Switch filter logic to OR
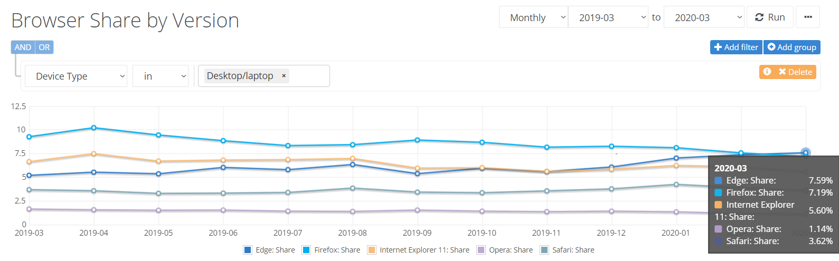 coord(44,47)
